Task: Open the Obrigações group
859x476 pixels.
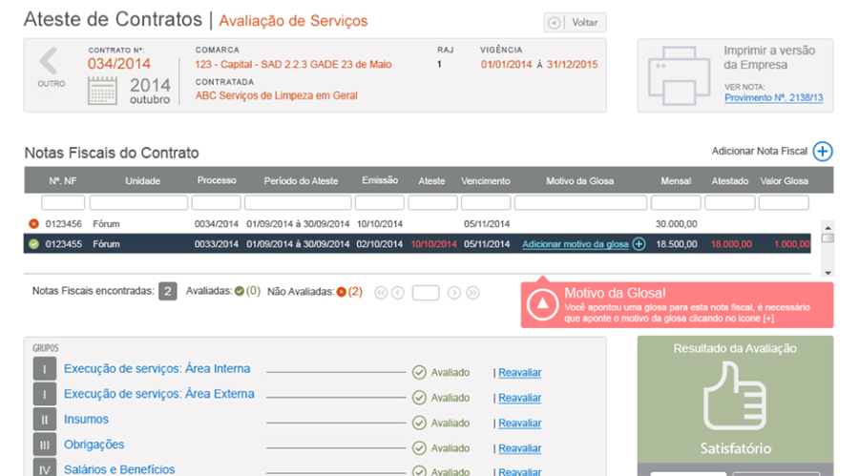Action: click(94, 445)
